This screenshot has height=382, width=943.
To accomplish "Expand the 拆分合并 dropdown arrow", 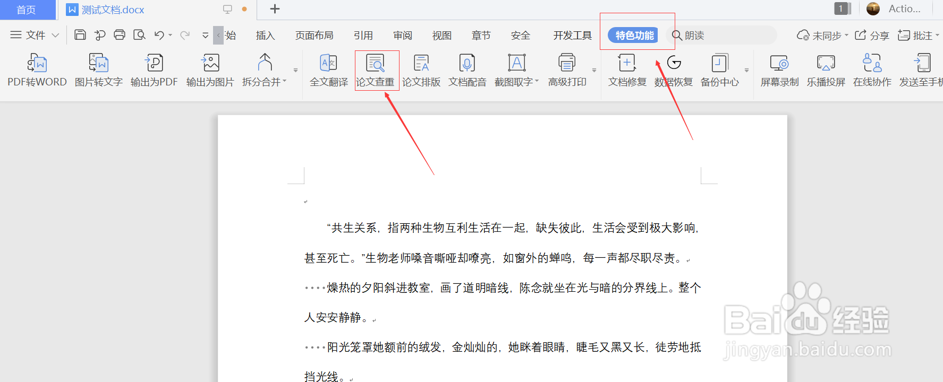I will (285, 82).
